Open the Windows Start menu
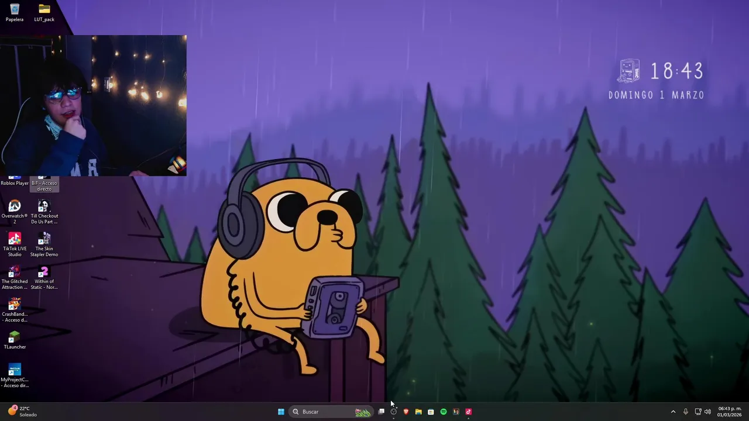Screen dimensions: 749x421 point(281,412)
